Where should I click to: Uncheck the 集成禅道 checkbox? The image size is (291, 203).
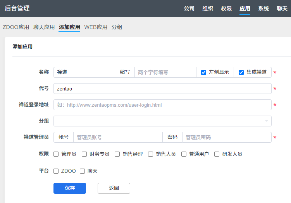click(241, 72)
